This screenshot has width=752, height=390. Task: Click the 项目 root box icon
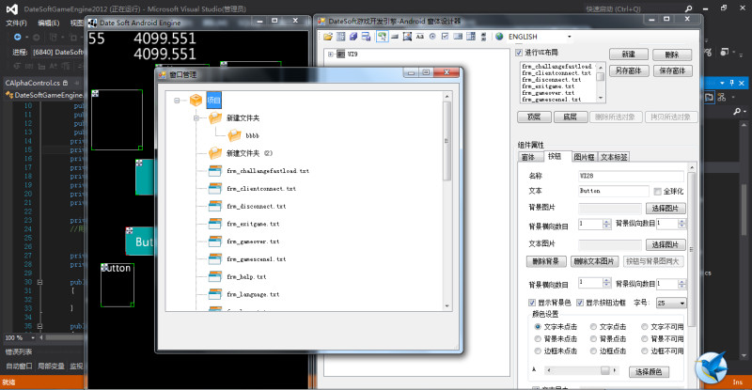click(x=196, y=101)
